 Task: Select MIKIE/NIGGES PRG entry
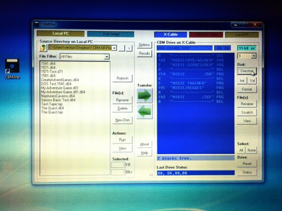191,88
